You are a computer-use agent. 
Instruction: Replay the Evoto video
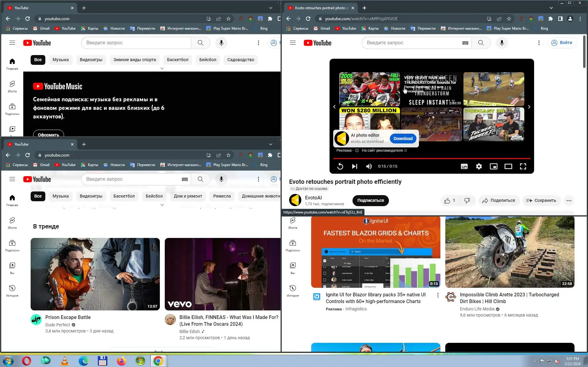(340, 166)
